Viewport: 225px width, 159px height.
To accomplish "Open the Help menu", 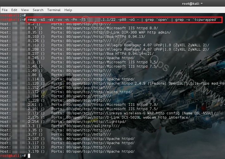I will [68, 10].
